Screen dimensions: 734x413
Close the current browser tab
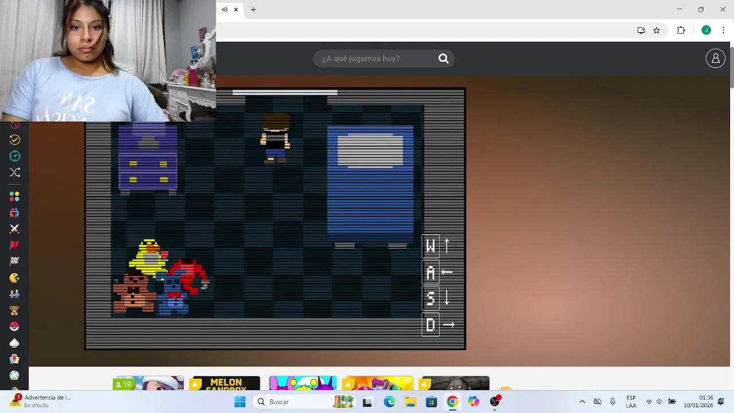[236, 9]
